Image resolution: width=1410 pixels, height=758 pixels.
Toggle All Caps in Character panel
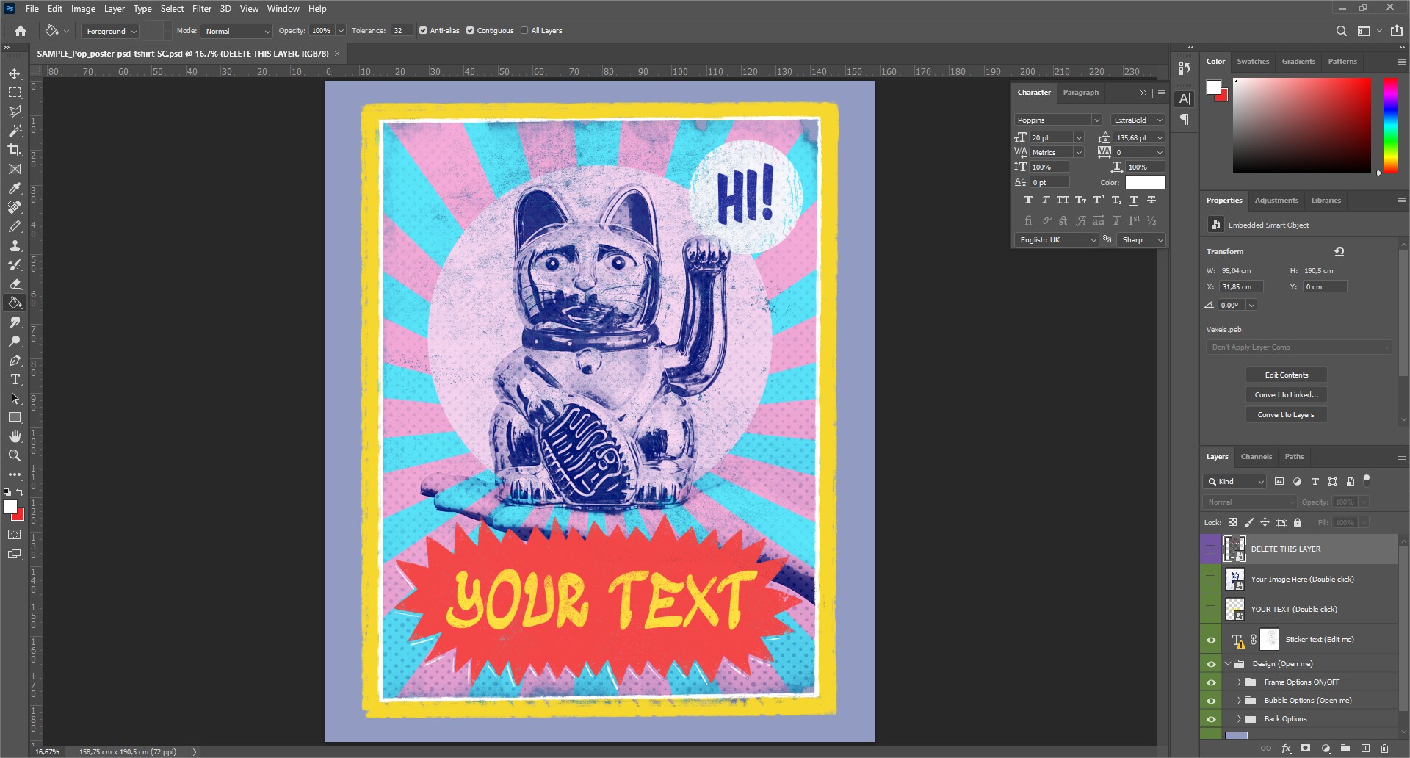pyautogui.click(x=1063, y=200)
